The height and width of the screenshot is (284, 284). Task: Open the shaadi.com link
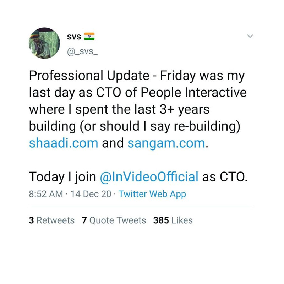pyautogui.click(x=63, y=143)
